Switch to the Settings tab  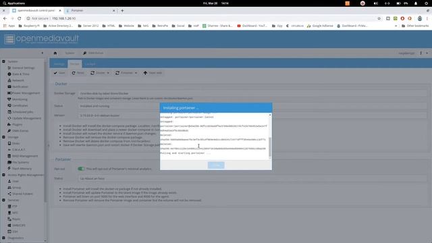click(59, 64)
